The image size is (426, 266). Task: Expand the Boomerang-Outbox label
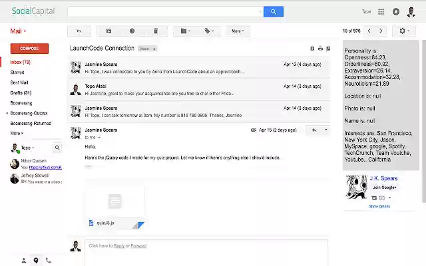tap(7, 113)
